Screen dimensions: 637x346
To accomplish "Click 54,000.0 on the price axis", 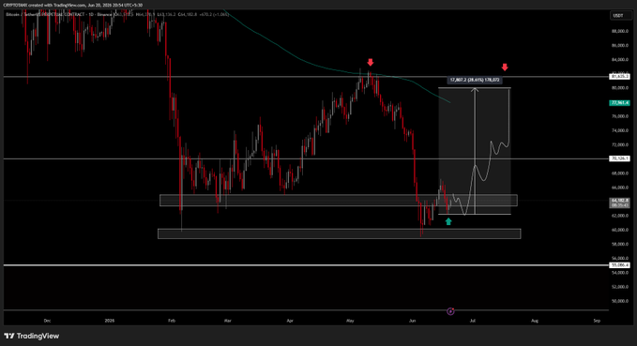I will pyautogui.click(x=620, y=273).
